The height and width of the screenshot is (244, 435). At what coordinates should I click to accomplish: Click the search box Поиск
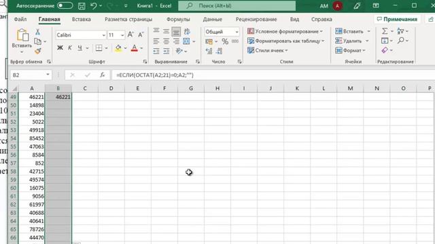[237, 5]
